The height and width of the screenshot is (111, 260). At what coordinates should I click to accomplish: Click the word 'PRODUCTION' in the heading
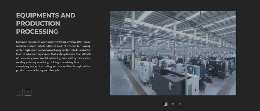pyautogui.click(x=38, y=24)
